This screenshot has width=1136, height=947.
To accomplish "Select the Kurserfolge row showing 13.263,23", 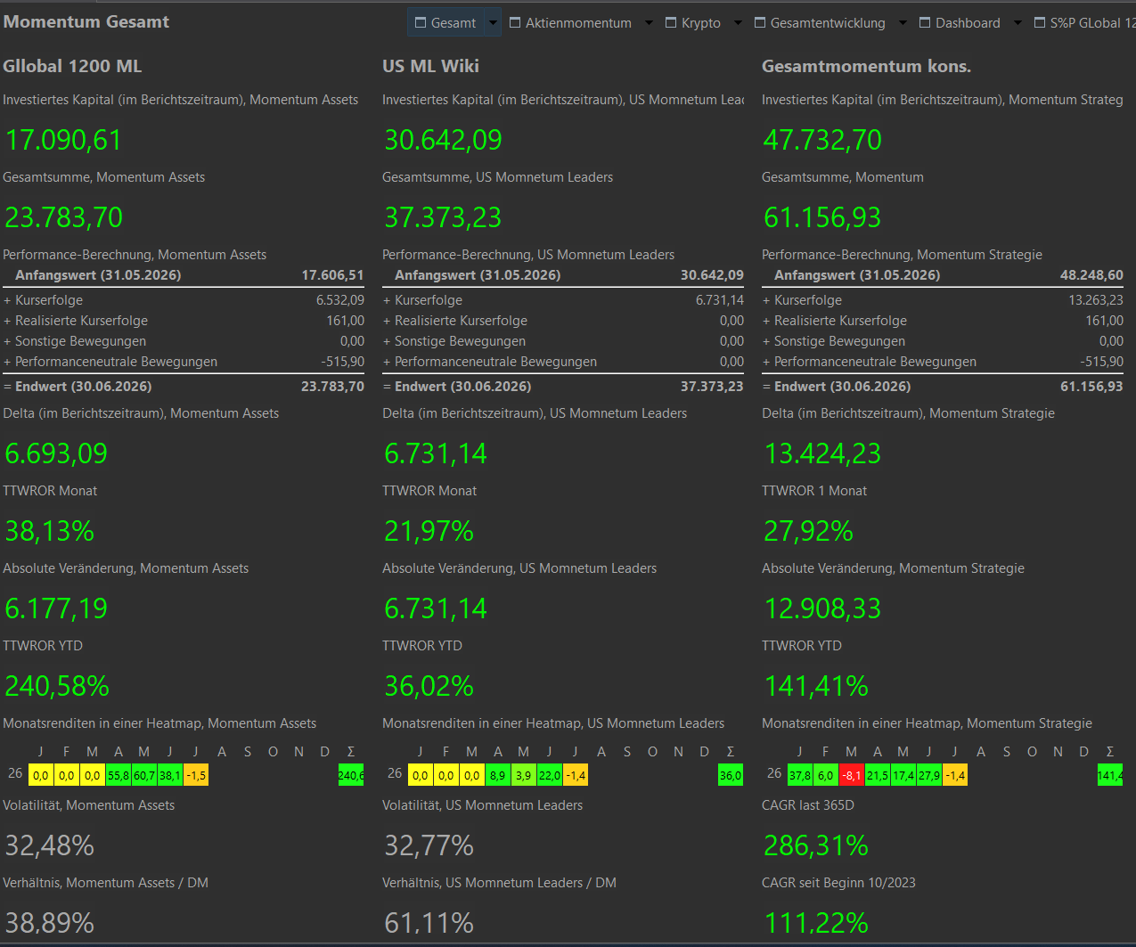I will click(x=943, y=300).
